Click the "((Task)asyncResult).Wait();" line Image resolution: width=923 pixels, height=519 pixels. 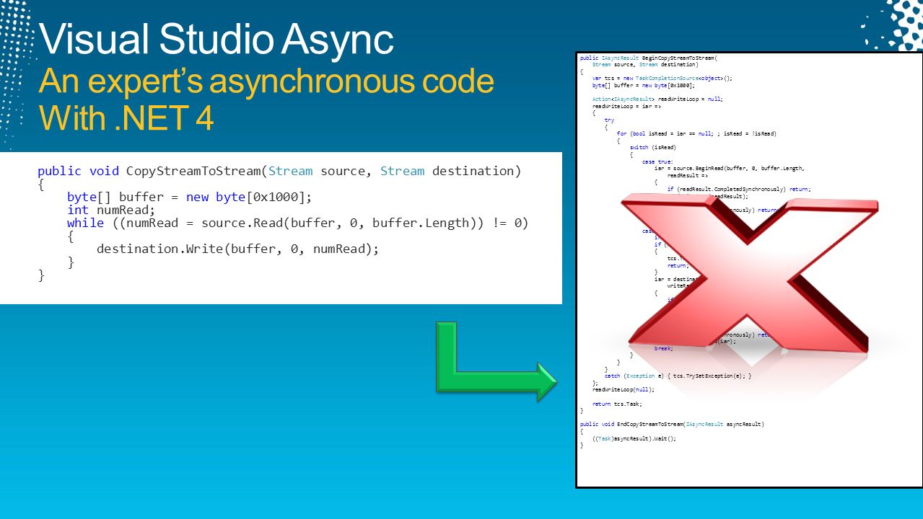coord(634,438)
